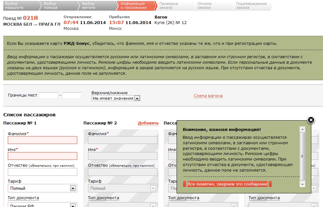Close the important information popup with X
Screen dimensions: 323x207
pyautogui.click(x=311, y=120)
